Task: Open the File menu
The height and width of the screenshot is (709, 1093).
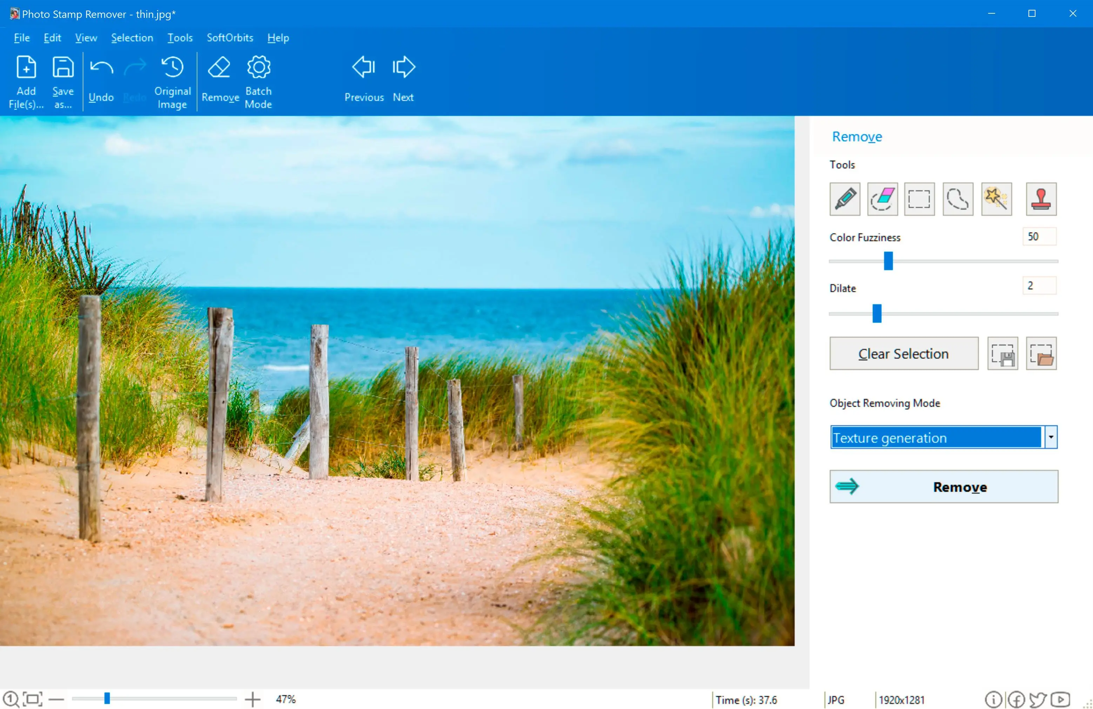Action: [x=21, y=38]
